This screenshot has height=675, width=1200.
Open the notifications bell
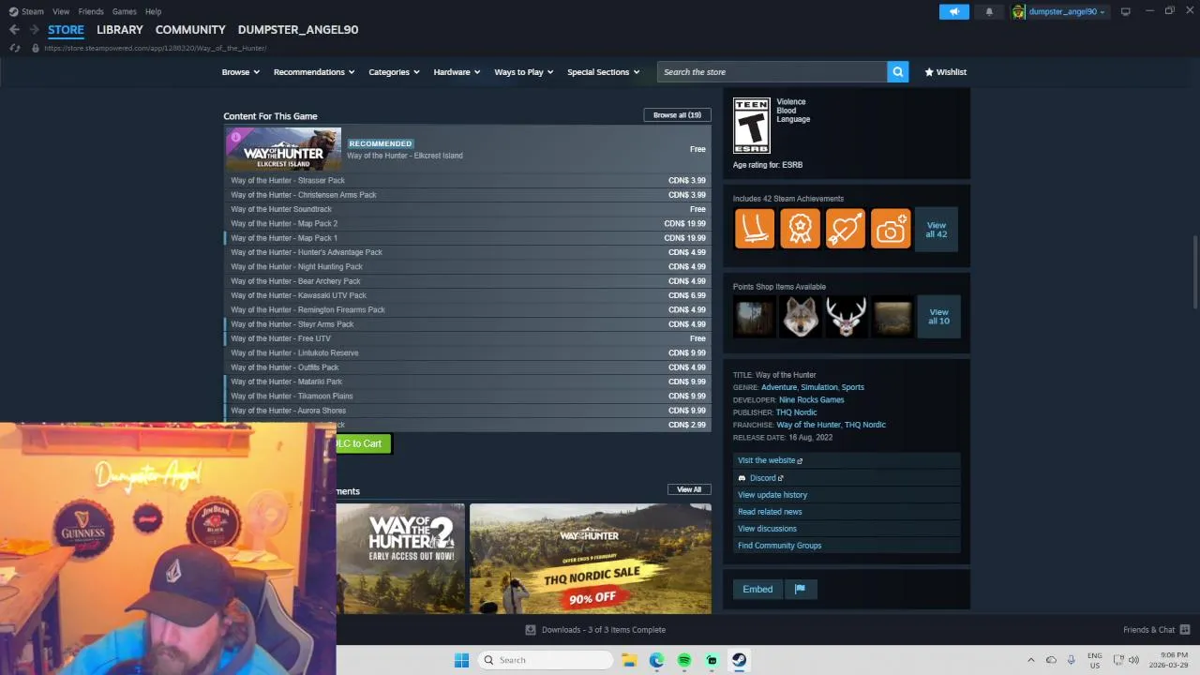click(x=988, y=11)
